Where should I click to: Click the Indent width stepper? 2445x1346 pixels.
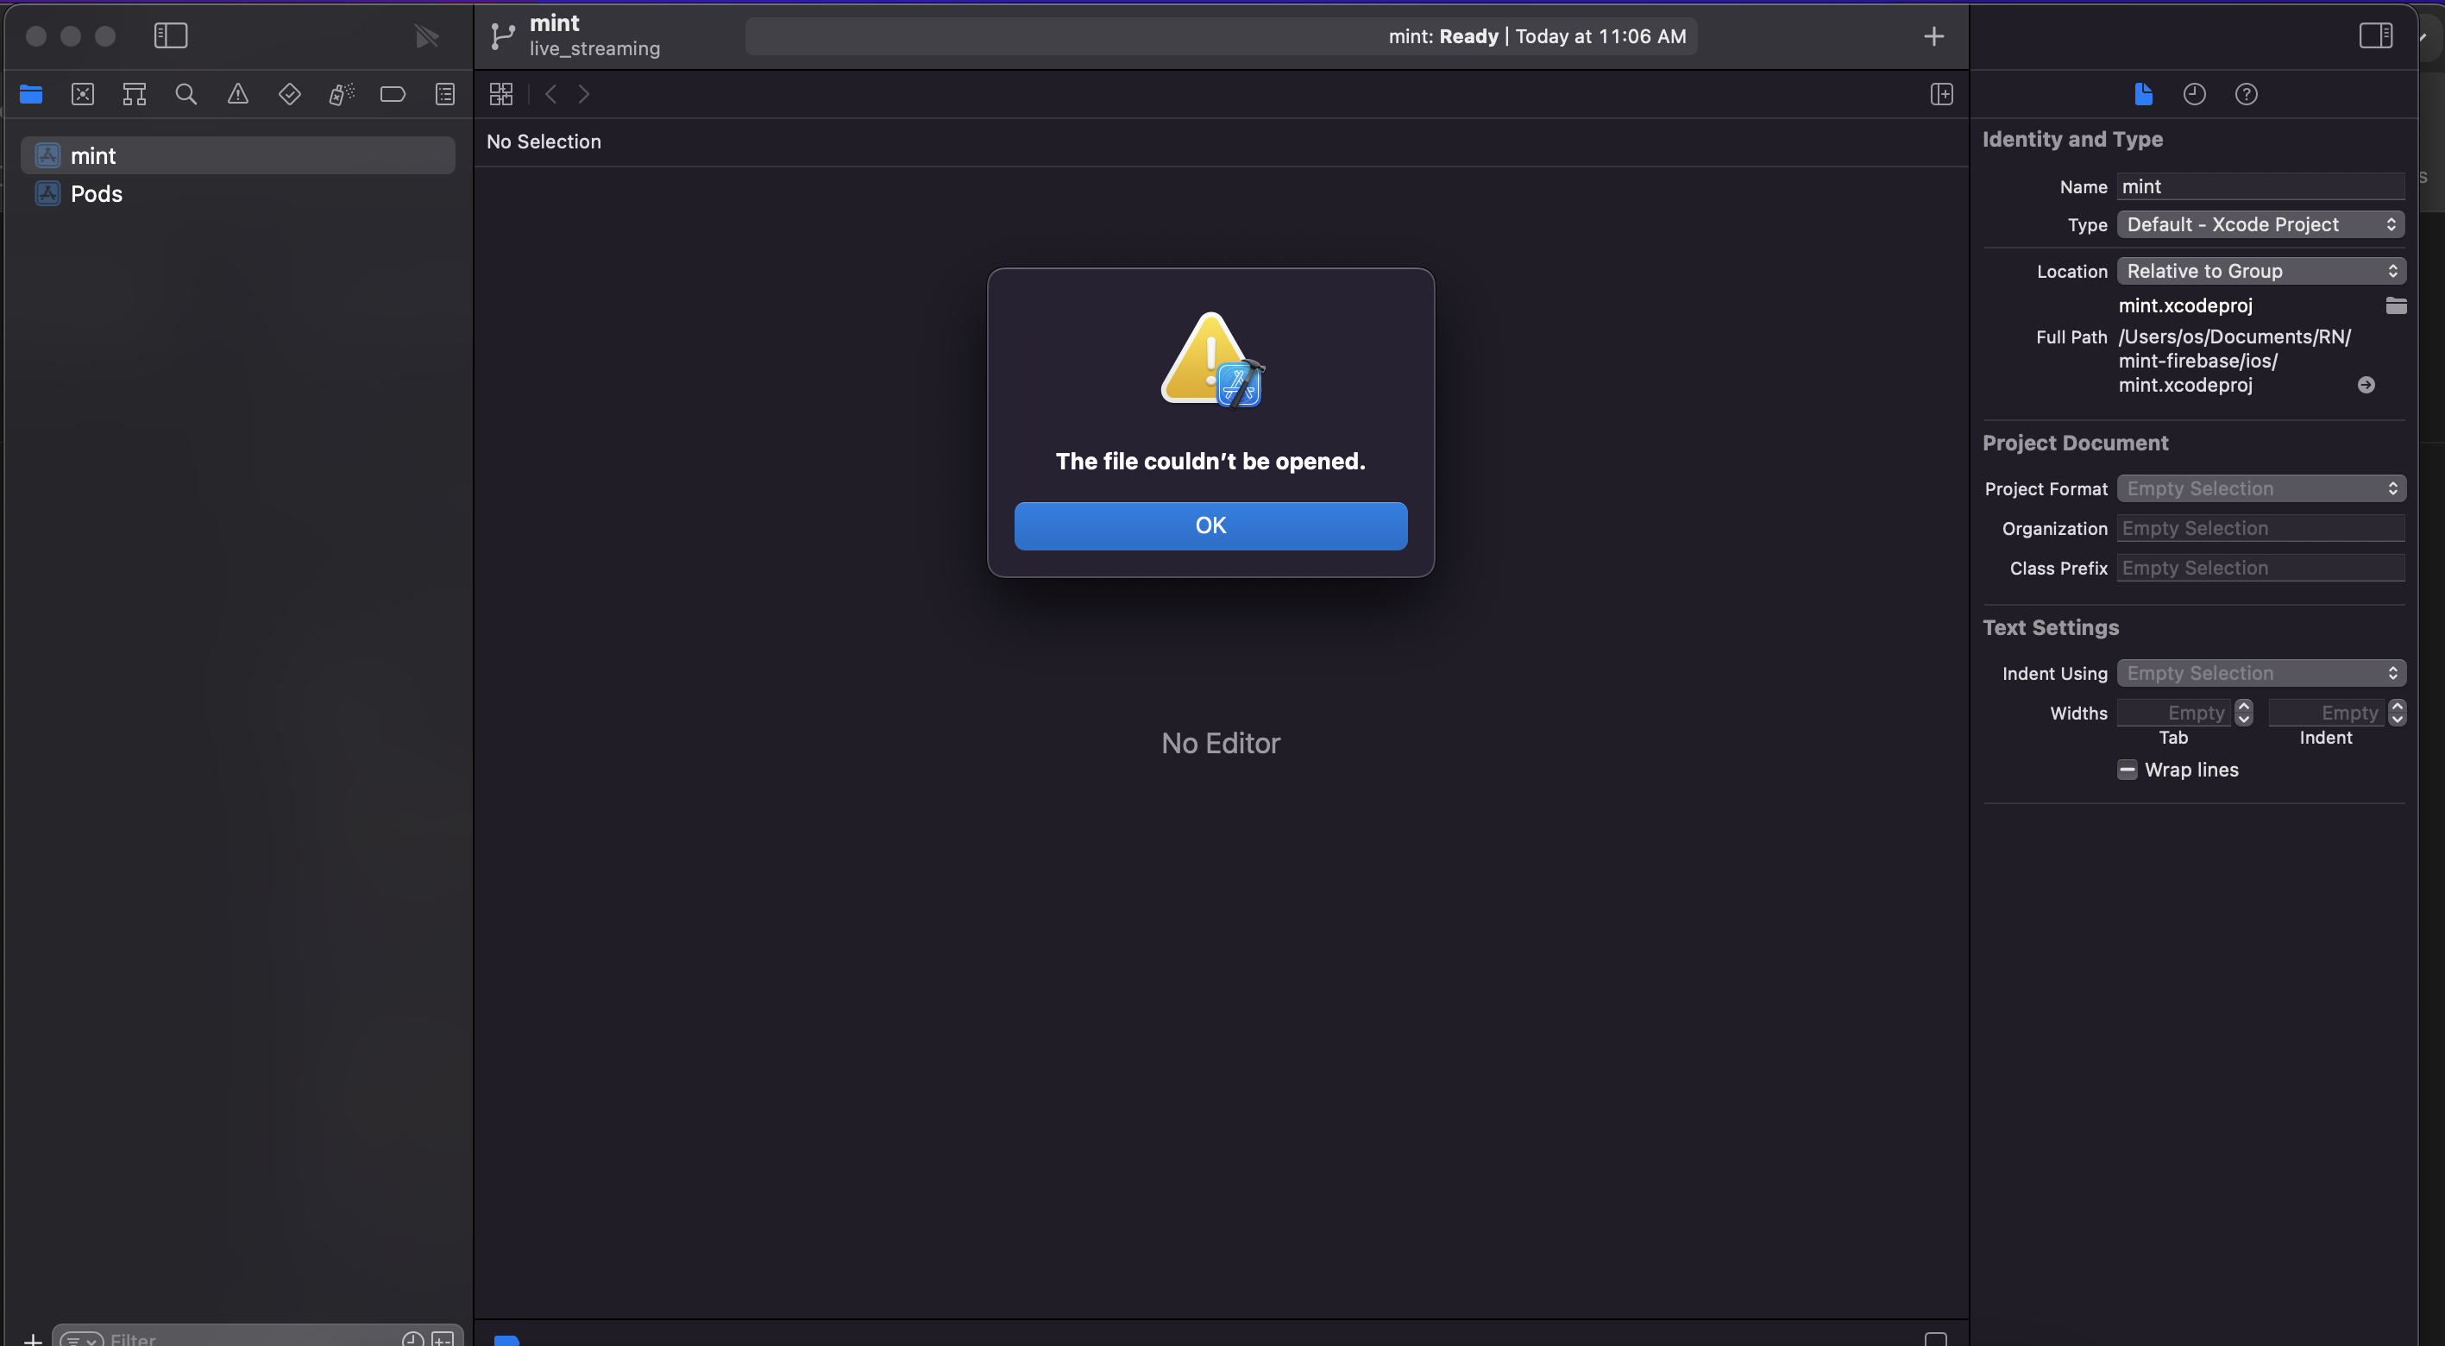pos(2398,712)
